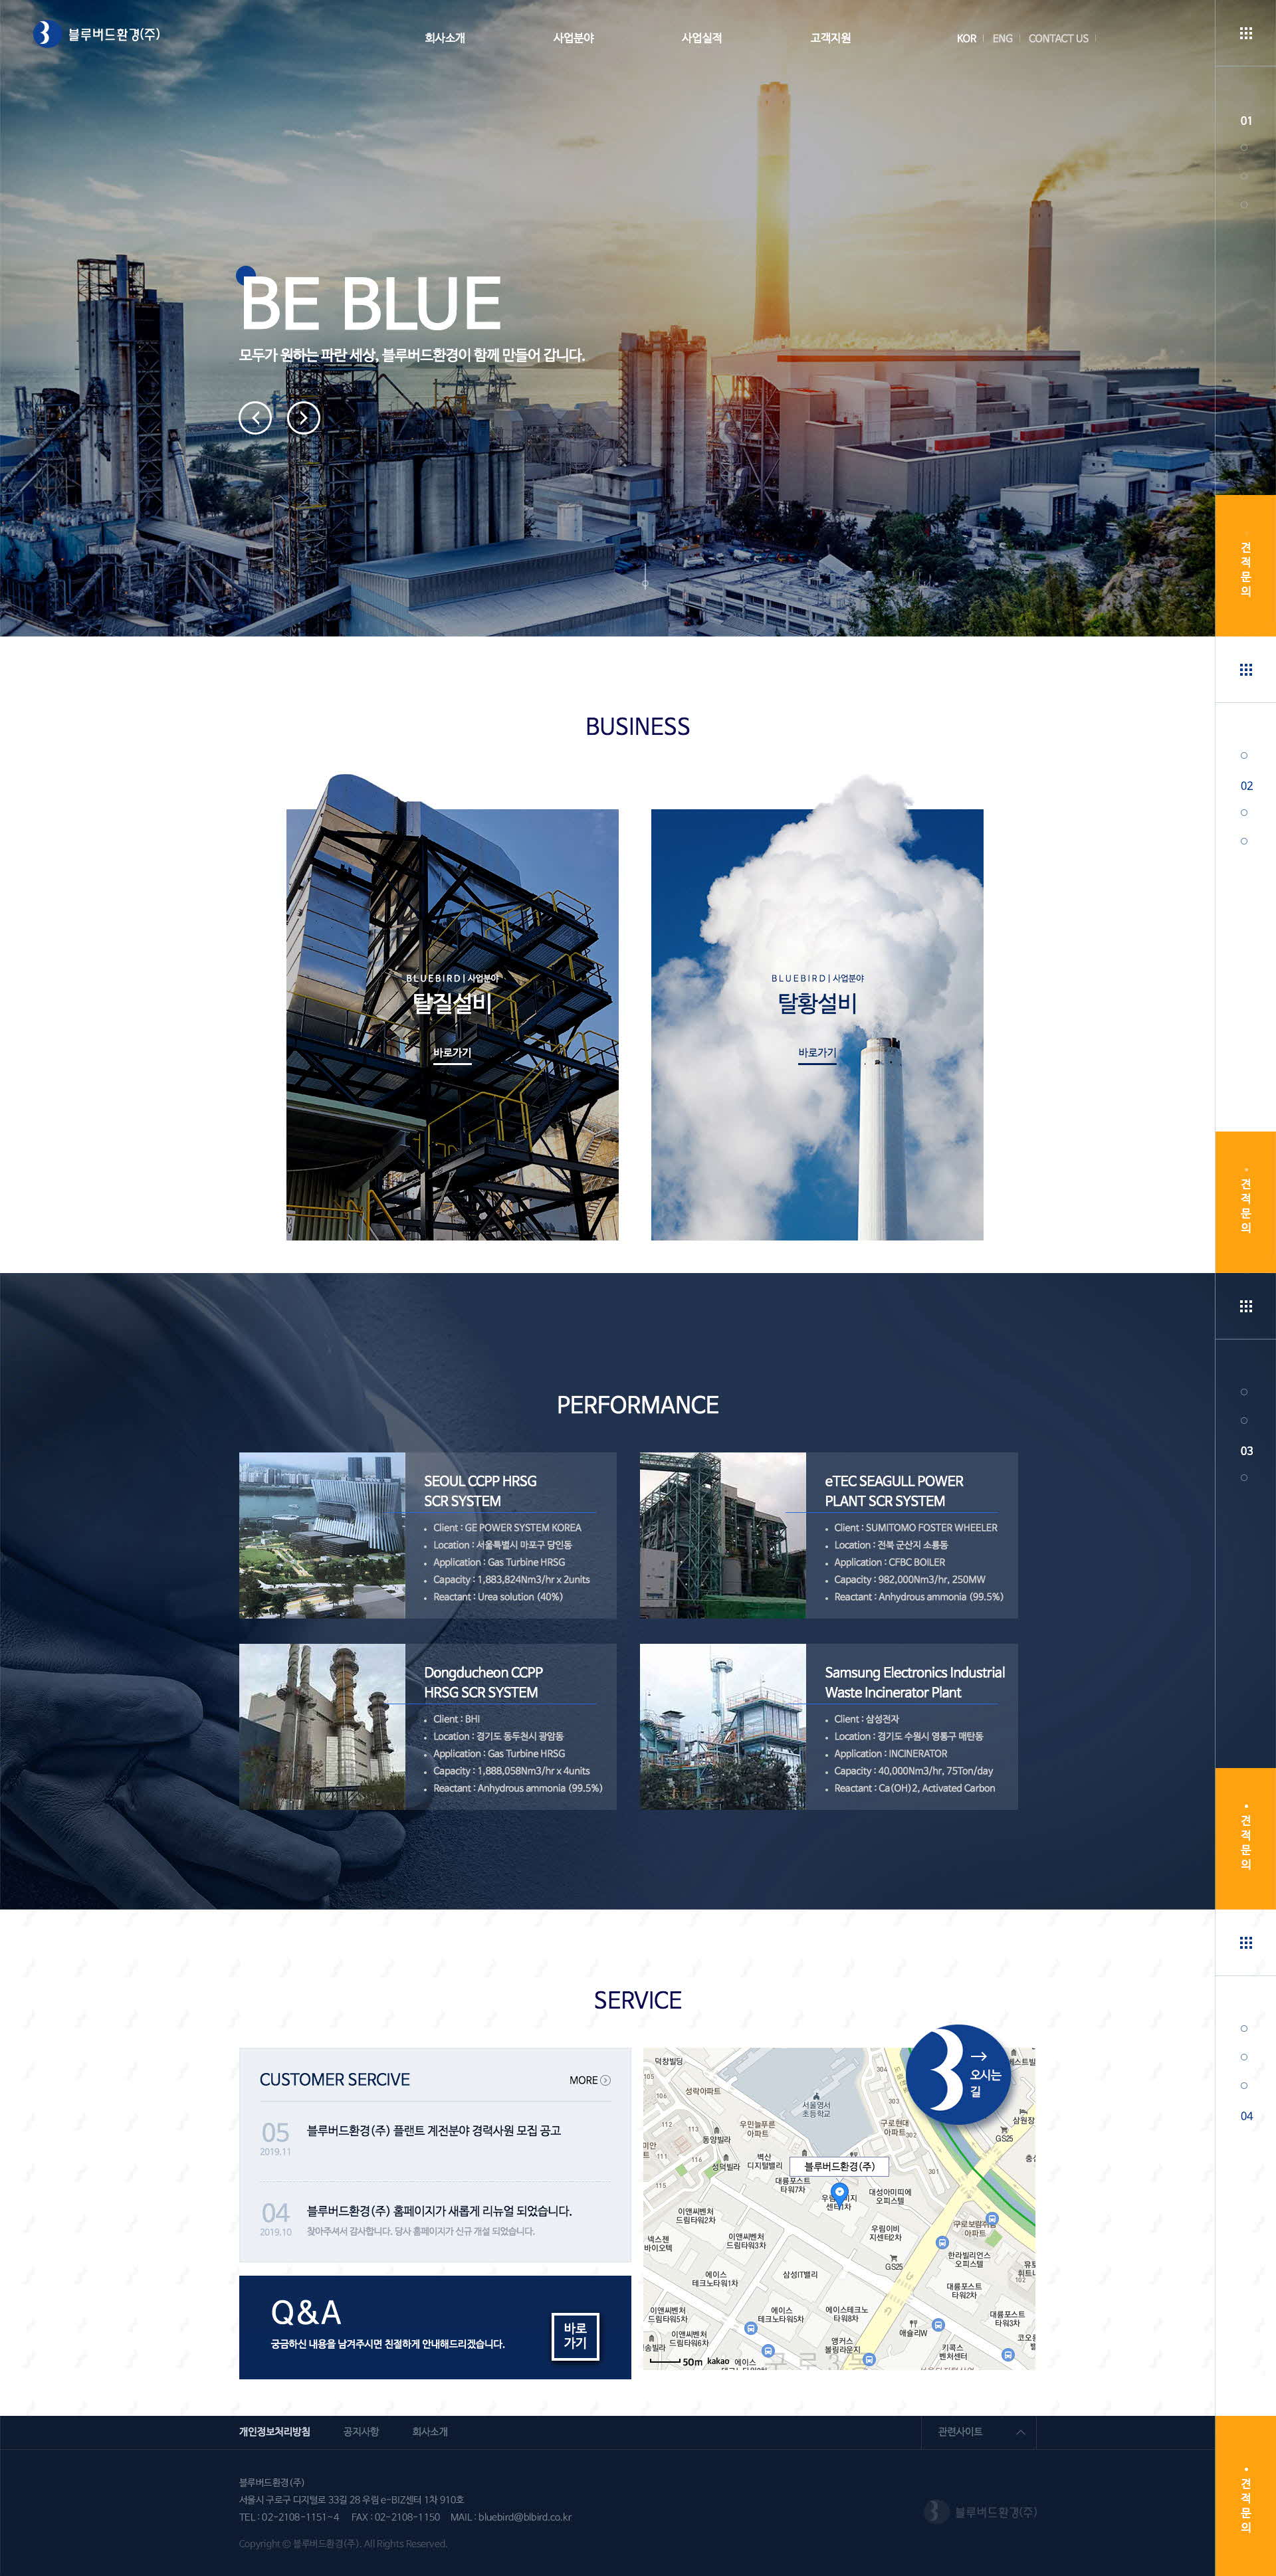Switch the language to ENG

pyautogui.click(x=1002, y=39)
